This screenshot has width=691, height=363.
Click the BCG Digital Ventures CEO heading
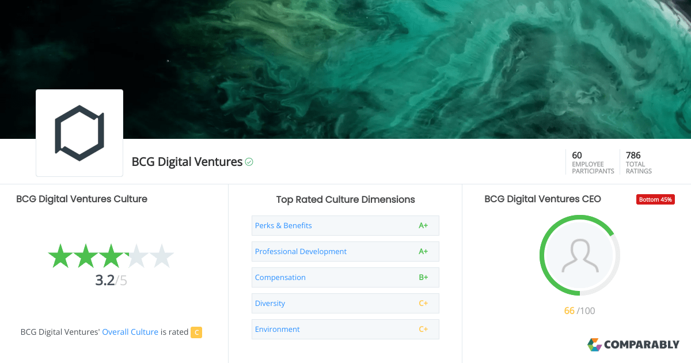[x=542, y=199]
